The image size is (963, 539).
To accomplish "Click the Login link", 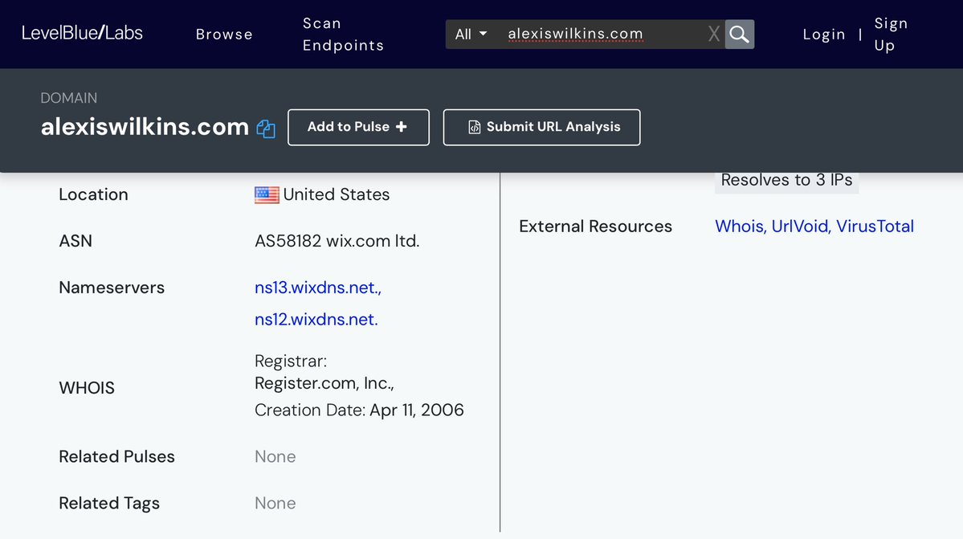I will coord(824,35).
